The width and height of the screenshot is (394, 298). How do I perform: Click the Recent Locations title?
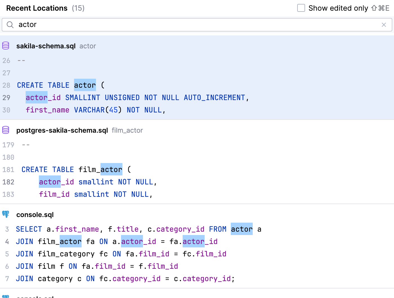pyautogui.click(x=37, y=8)
